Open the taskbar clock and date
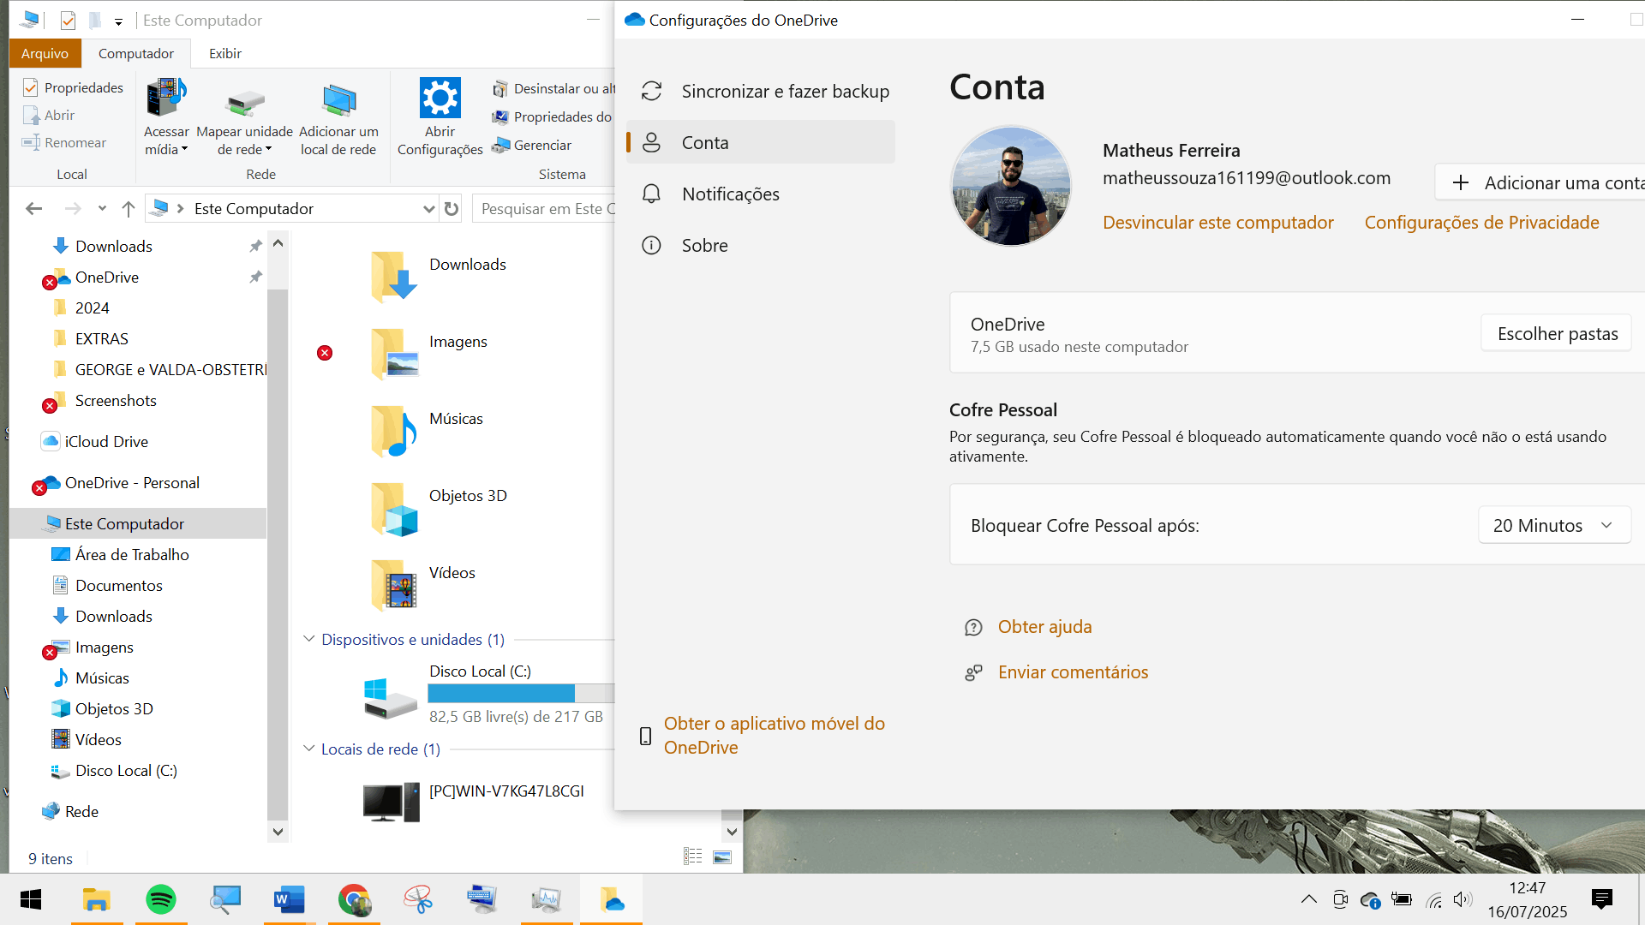The width and height of the screenshot is (1645, 925). [1528, 899]
